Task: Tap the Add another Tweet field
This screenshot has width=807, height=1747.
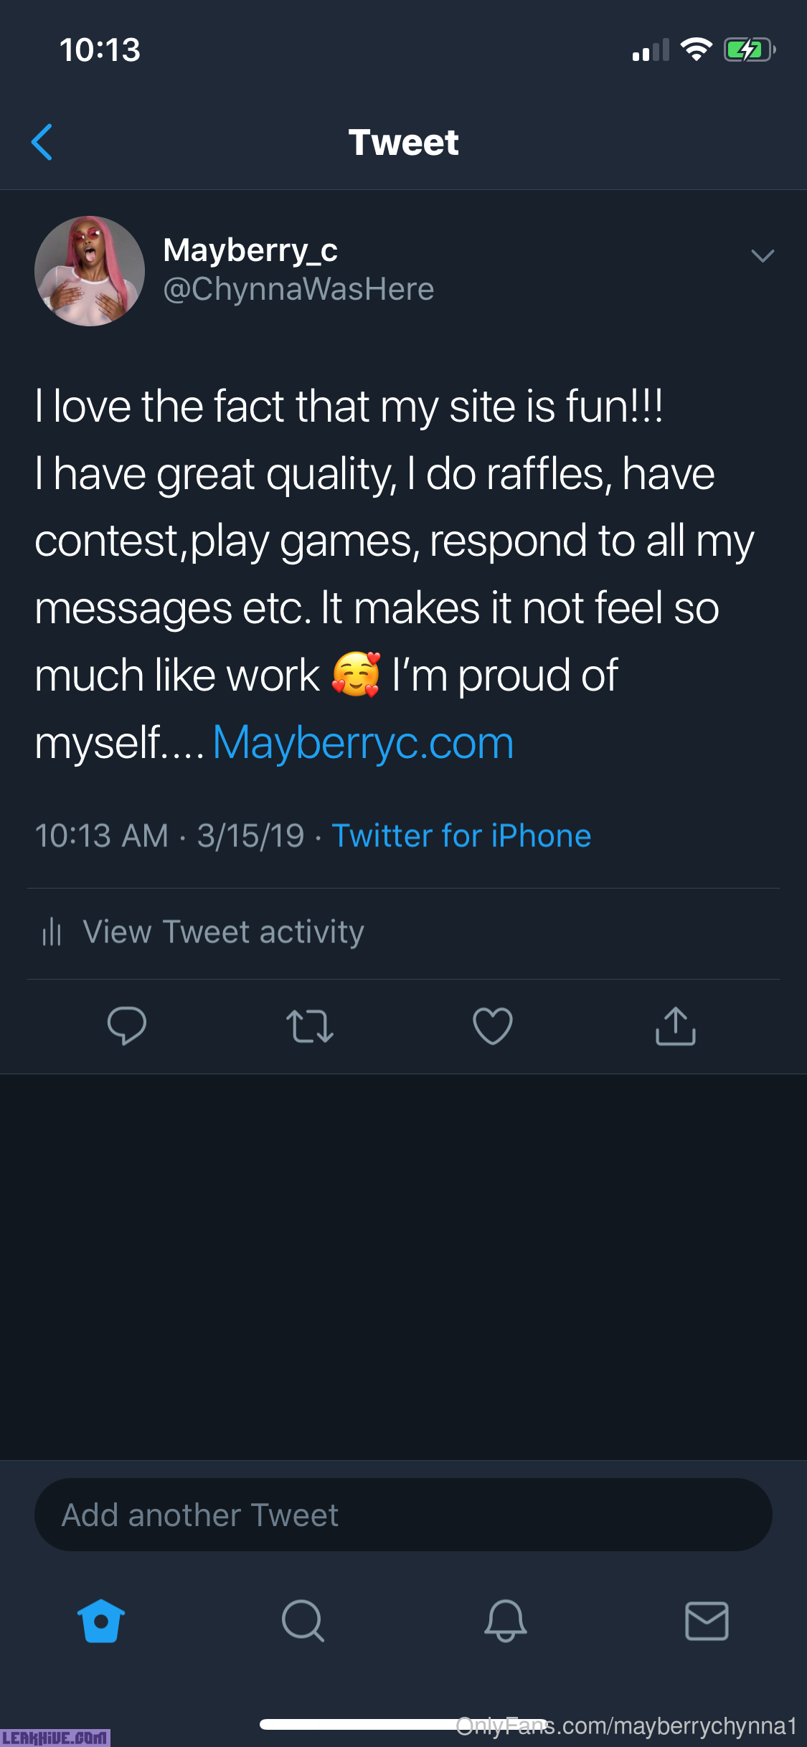Action: (x=403, y=1515)
